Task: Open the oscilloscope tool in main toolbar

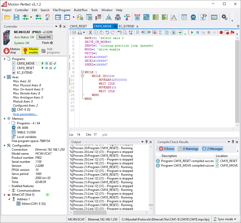Action: coord(146,17)
